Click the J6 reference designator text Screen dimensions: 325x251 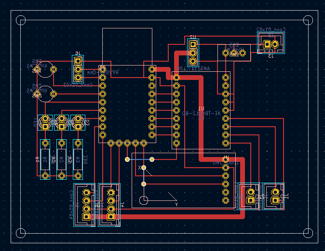(78, 53)
